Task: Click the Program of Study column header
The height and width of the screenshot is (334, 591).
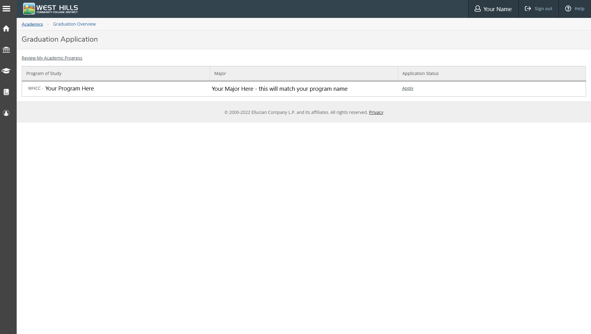Action: (116, 73)
